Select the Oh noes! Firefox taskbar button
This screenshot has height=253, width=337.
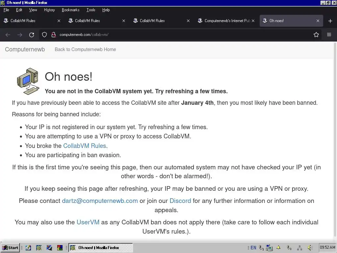pyautogui.click(x=101, y=248)
